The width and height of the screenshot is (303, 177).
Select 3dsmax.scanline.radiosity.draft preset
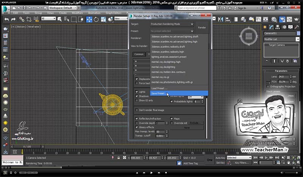[x=179, y=47]
